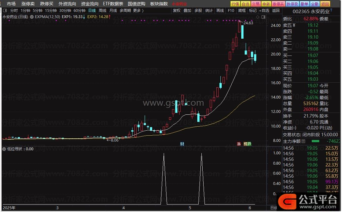Toggle left sidebar panel icon
The height and width of the screenshot is (212, 342).
5,11
